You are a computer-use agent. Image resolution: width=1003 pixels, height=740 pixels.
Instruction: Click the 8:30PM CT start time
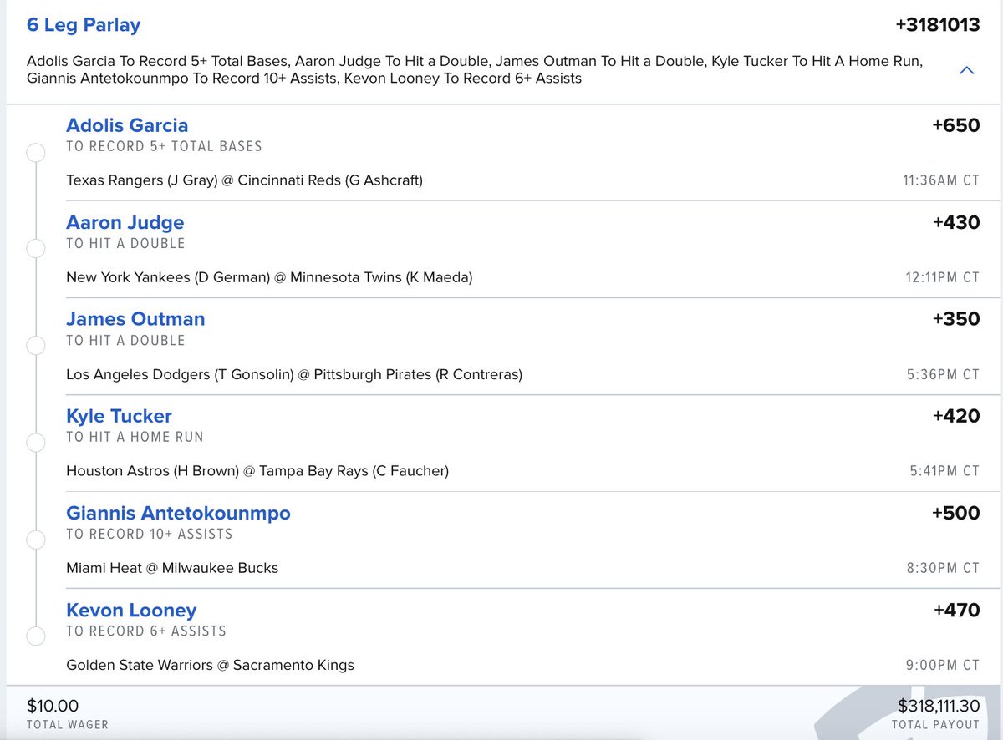click(943, 568)
